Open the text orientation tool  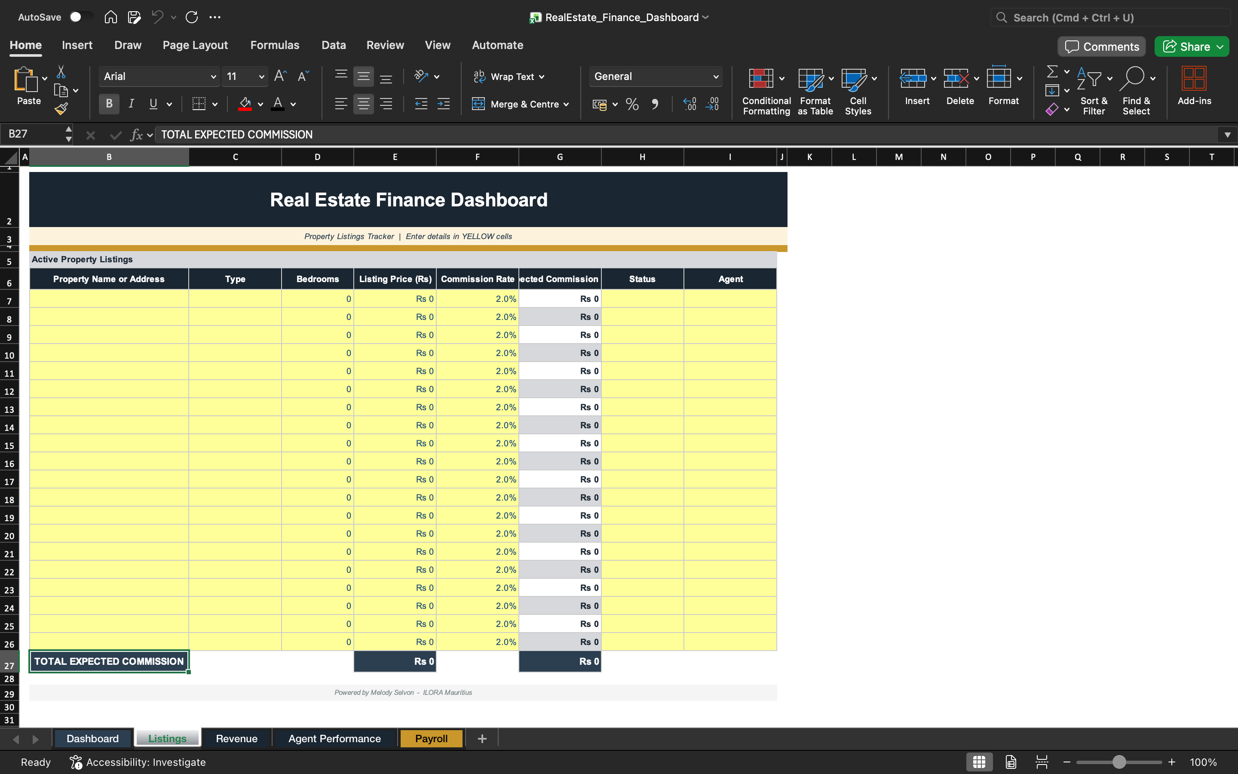tap(421, 76)
